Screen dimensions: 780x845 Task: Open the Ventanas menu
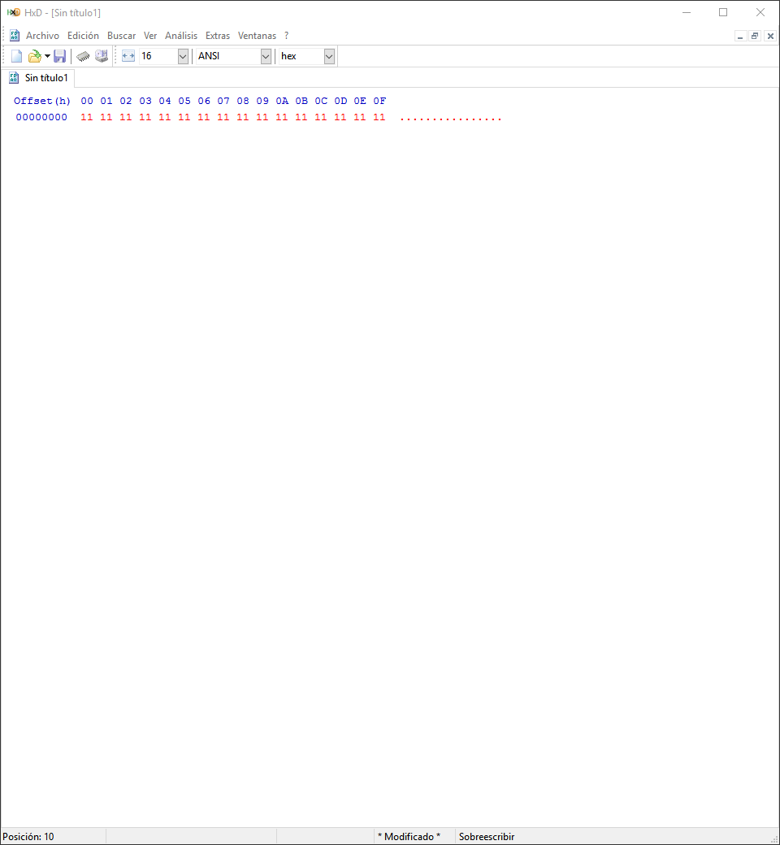257,36
